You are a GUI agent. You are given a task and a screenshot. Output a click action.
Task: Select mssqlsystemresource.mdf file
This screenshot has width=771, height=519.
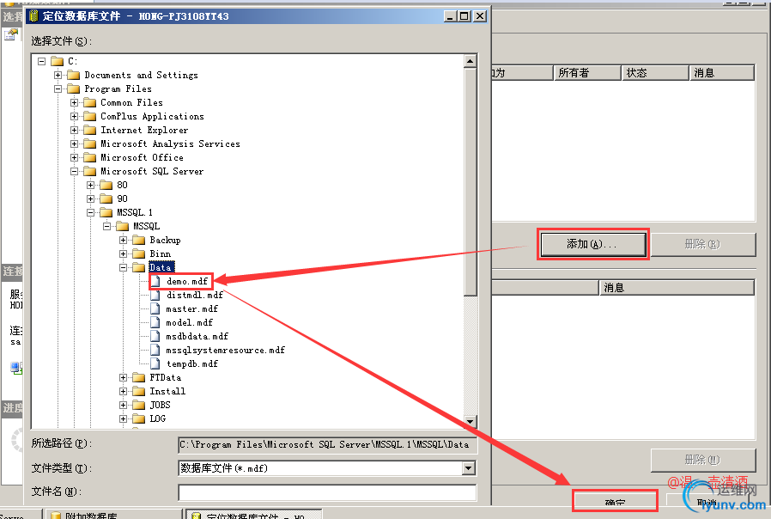[x=225, y=351]
